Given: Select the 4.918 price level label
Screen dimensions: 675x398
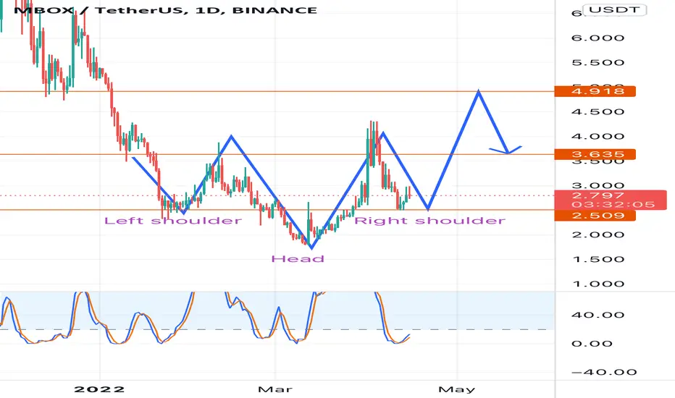Looking at the screenshot, I should point(595,91).
